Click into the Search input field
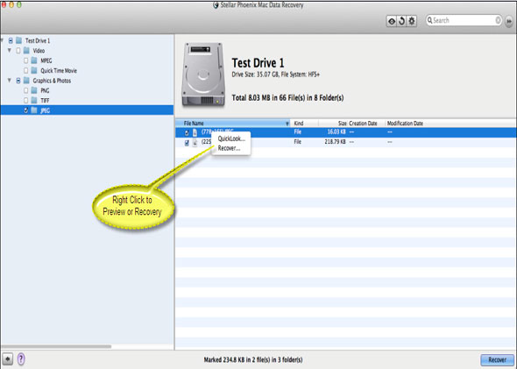Image resolution: width=517 pixels, height=369 pixels. point(464,20)
